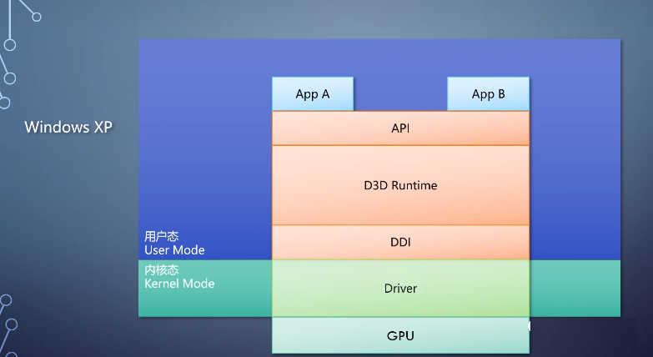Select the Driver block
This screenshot has height=357, width=653.
tap(400, 289)
